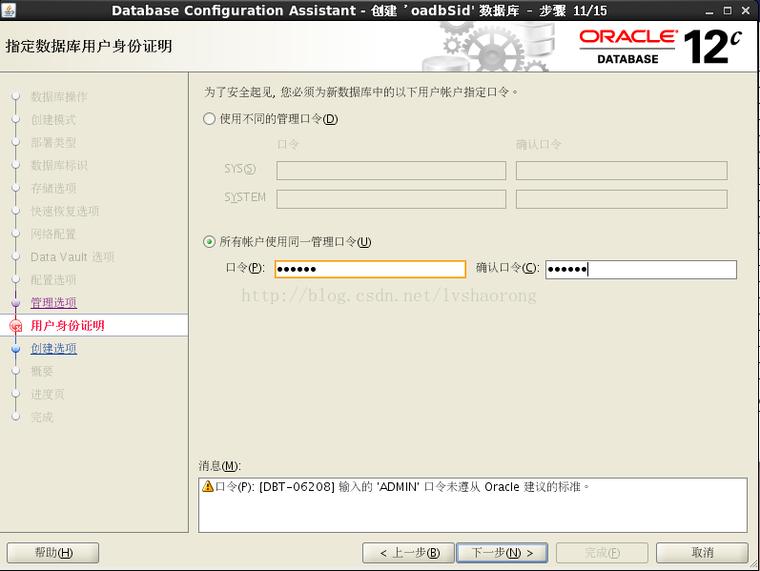Select the 用户身份证明 current step
This screenshot has width=760, height=571.
coord(68,325)
